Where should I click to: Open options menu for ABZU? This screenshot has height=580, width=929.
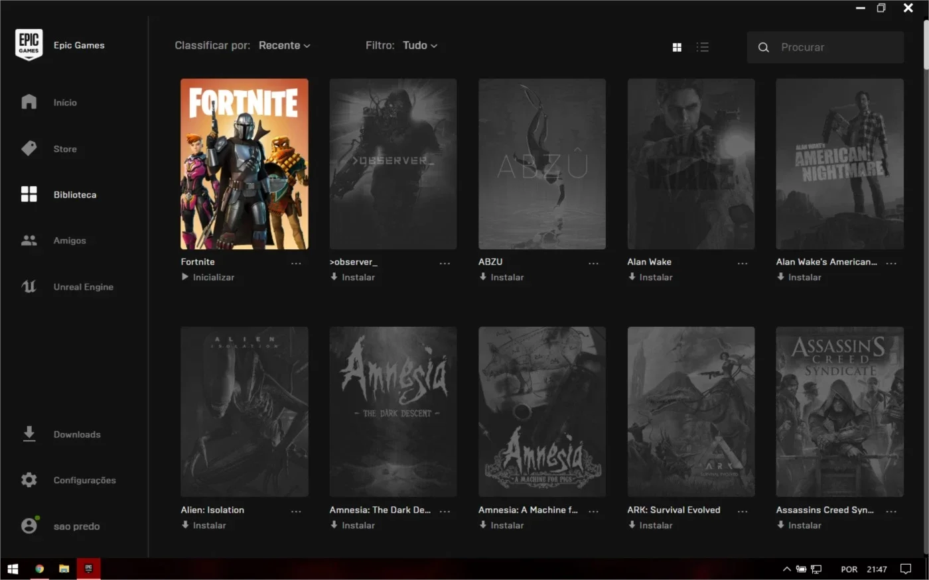pos(593,263)
